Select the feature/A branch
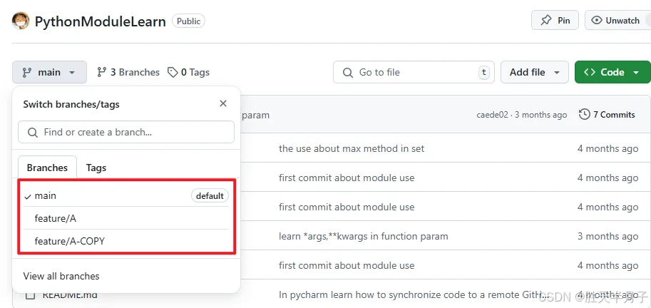Viewport: 651px width, 308px height. [x=126, y=218]
